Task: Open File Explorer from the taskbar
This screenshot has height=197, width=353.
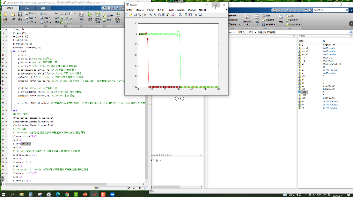Action: pos(21,194)
